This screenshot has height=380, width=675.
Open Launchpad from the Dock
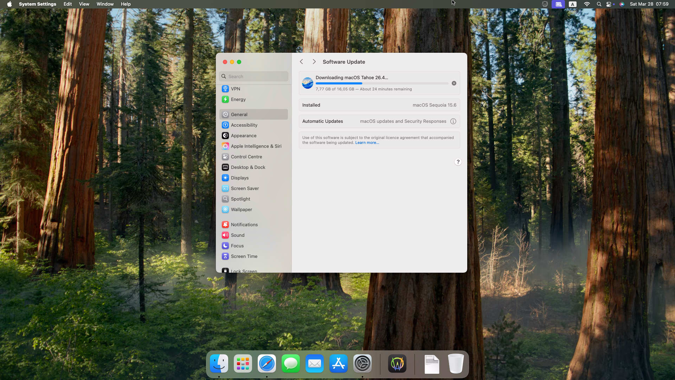243,363
